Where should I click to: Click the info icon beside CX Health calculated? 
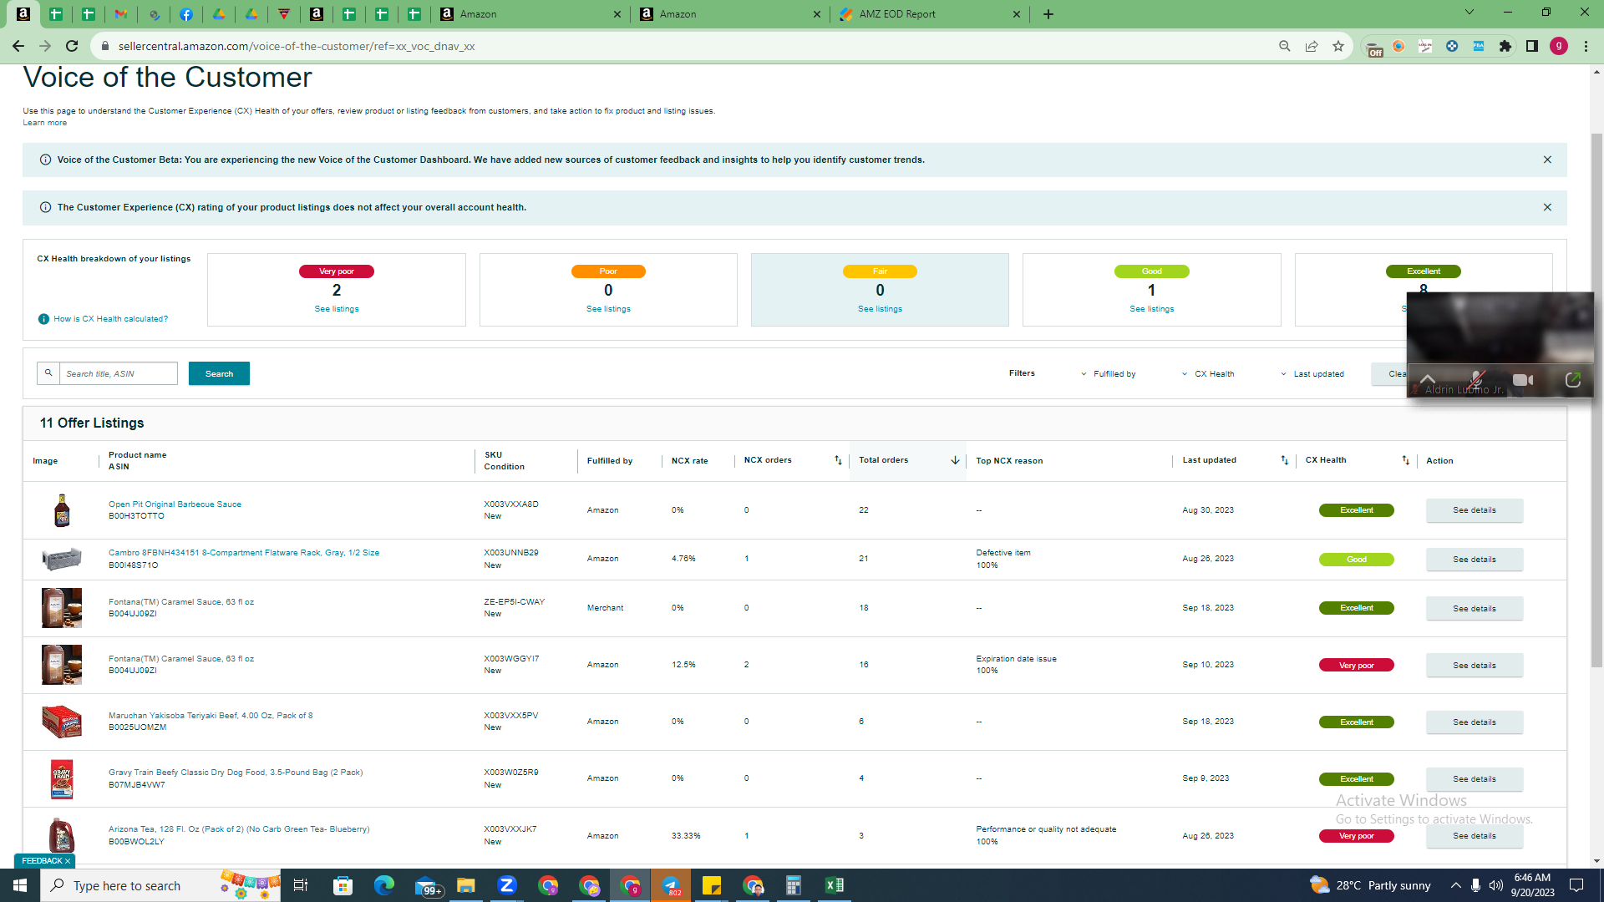pos(43,319)
